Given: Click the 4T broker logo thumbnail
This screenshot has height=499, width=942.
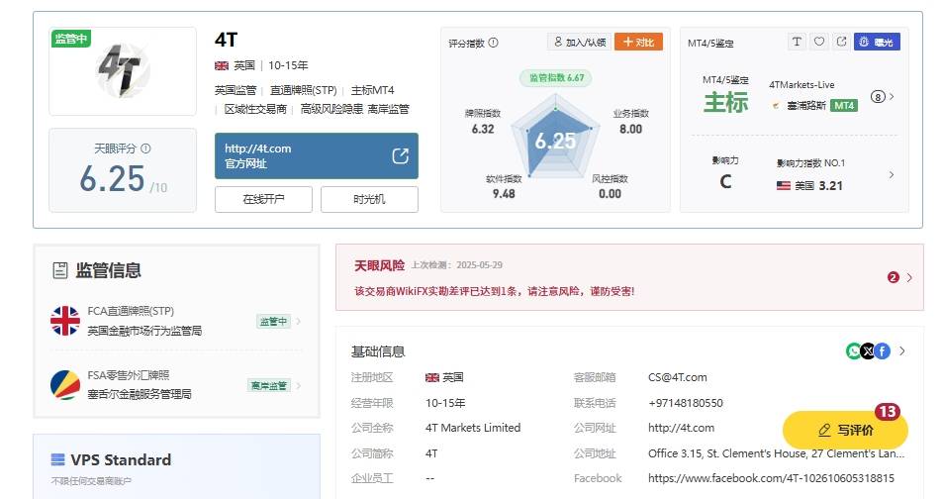Looking at the screenshot, I should [x=123, y=71].
